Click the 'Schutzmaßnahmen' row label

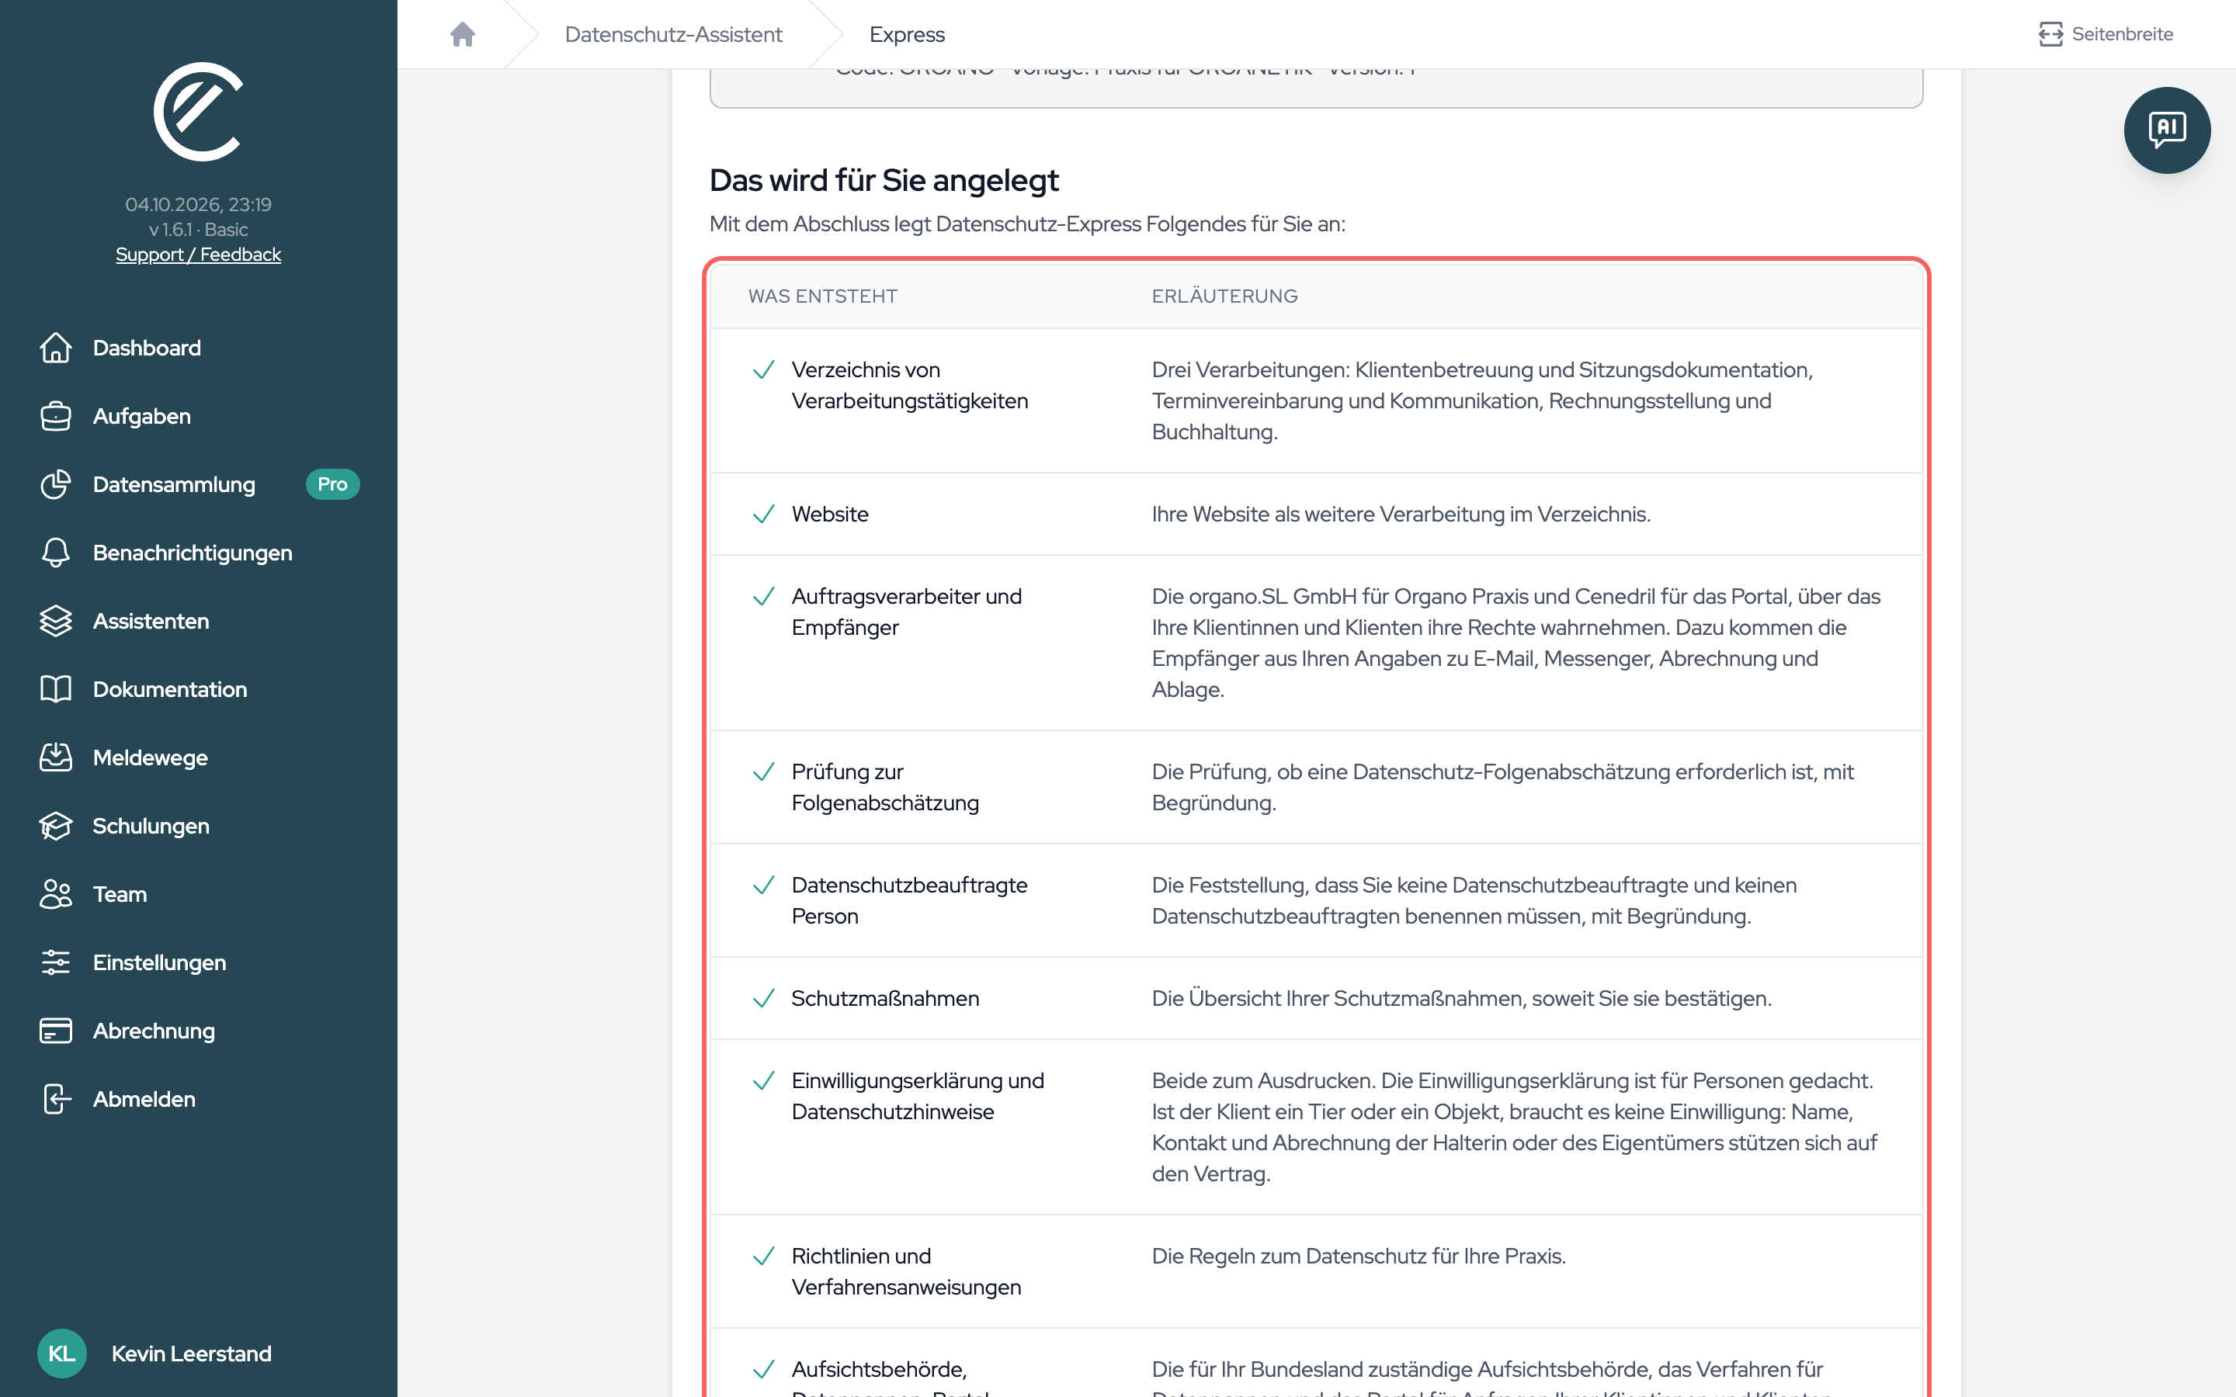(884, 999)
